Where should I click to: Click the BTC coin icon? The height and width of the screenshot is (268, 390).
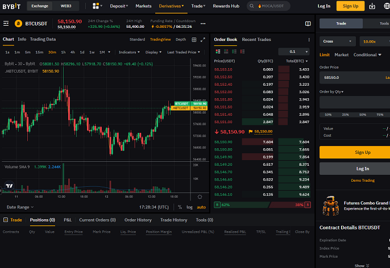tap(18, 24)
